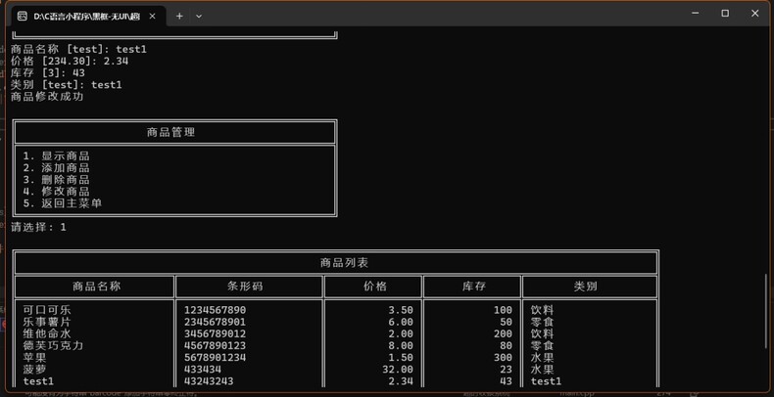Click the '5. 返回主菜单' option text

63,203
